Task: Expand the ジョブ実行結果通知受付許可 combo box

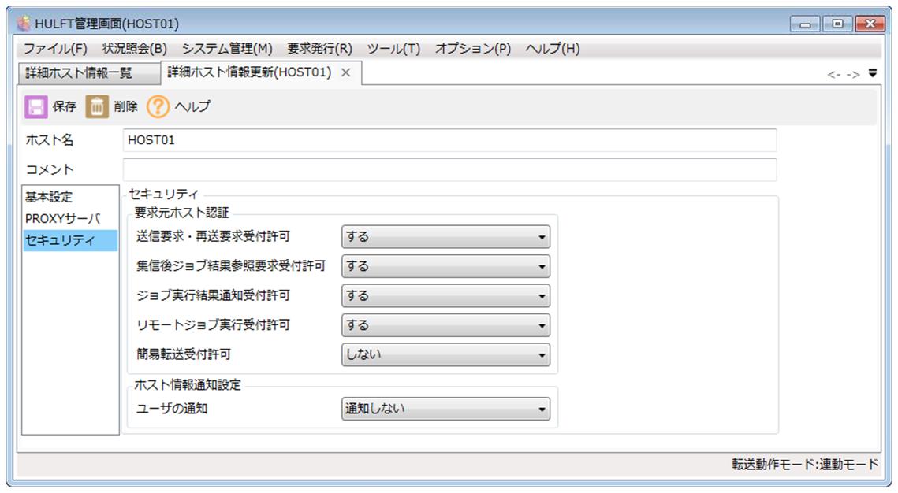Action: point(445,295)
